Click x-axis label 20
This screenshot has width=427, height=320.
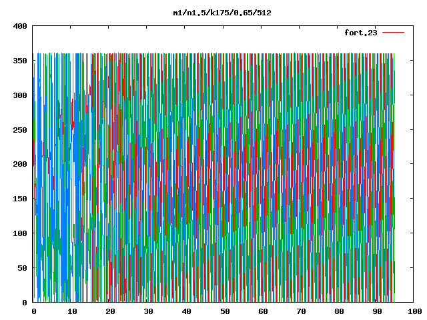[x=110, y=311]
